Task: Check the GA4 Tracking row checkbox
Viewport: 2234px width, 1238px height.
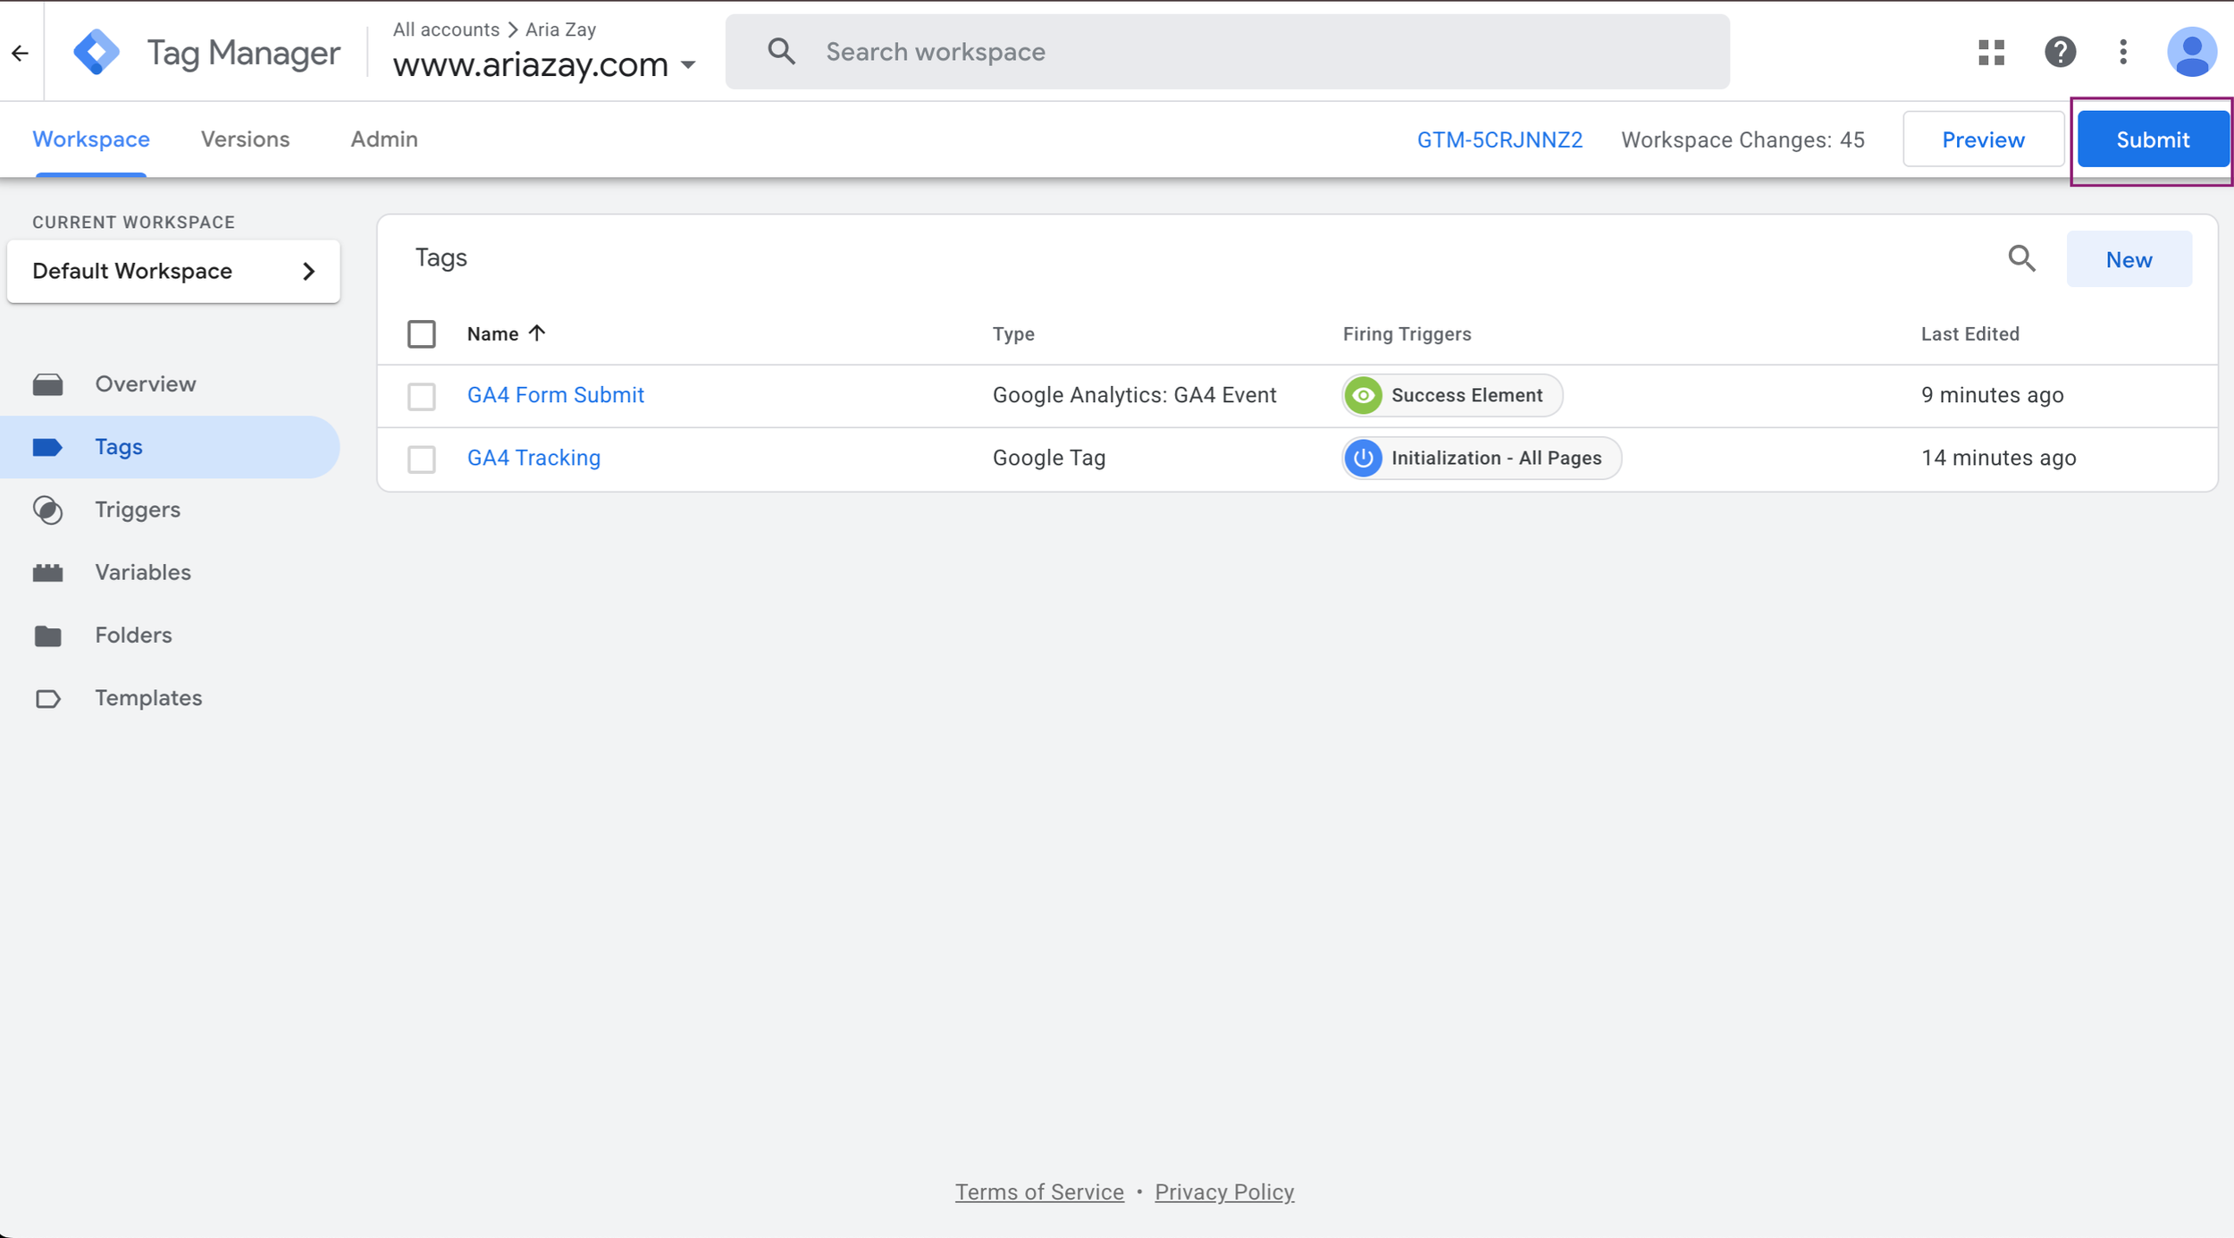Action: click(421, 459)
